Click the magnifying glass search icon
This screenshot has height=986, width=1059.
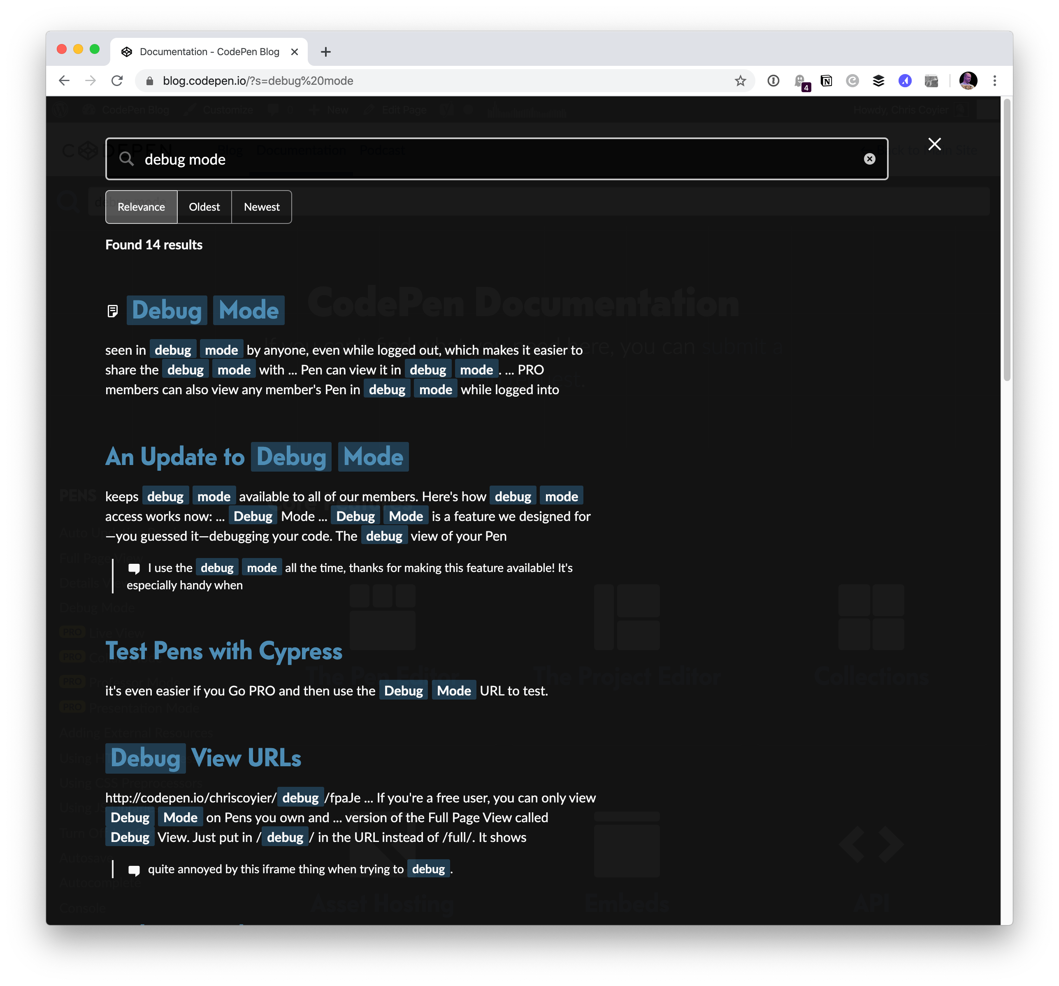coord(126,159)
